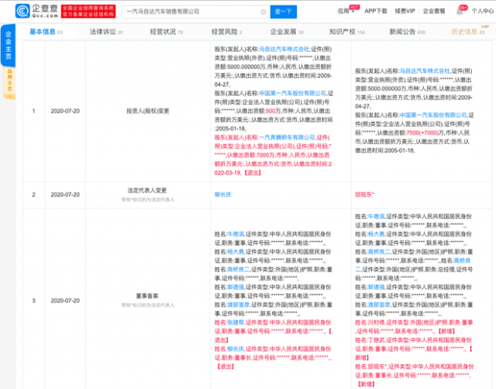Screen dimensions: 496x389
Task: Open 柳长庆 link in the 董事备案 row
Action: point(236,349)
